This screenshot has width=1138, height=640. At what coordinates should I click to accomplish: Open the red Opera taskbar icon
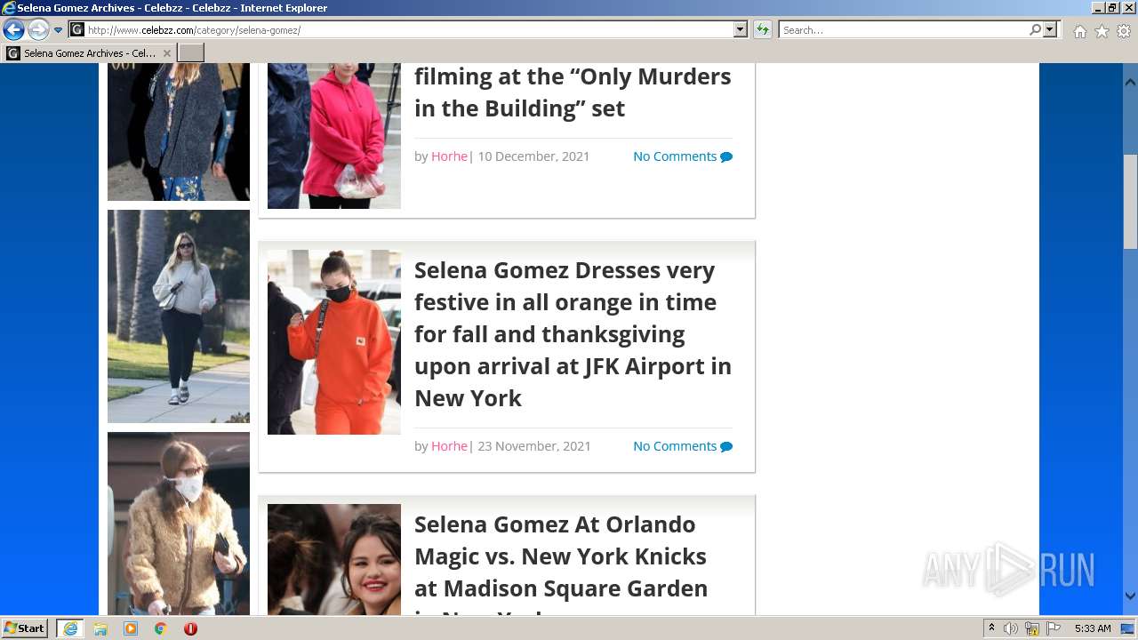coord(190,628)
